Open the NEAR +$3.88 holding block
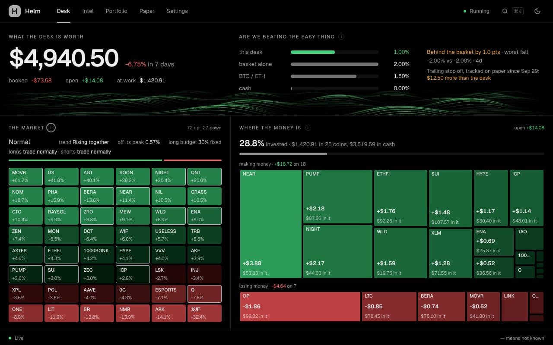This screenshot has height=345, width=553. tap(271, 224)
